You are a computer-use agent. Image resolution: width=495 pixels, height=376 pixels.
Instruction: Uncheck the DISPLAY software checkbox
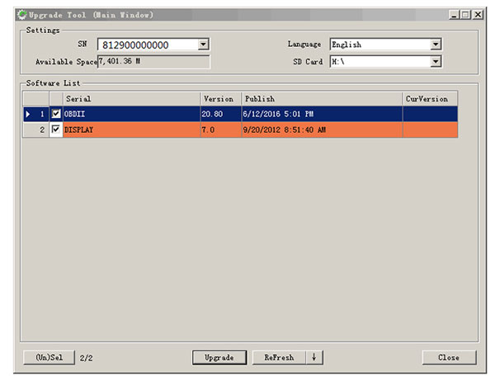(56, 129)
